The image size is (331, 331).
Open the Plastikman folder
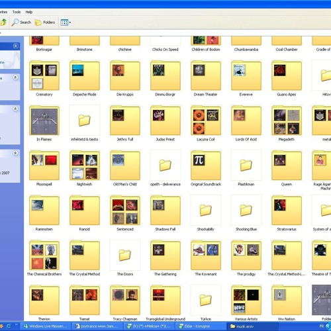pyautogui.click(x=246, y=165)
